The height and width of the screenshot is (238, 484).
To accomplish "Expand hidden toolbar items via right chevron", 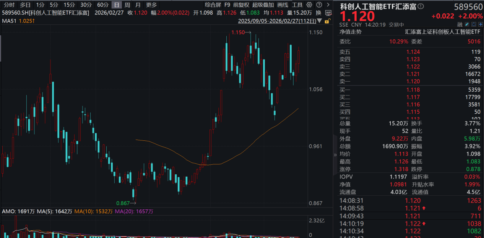I will (328, 5).
